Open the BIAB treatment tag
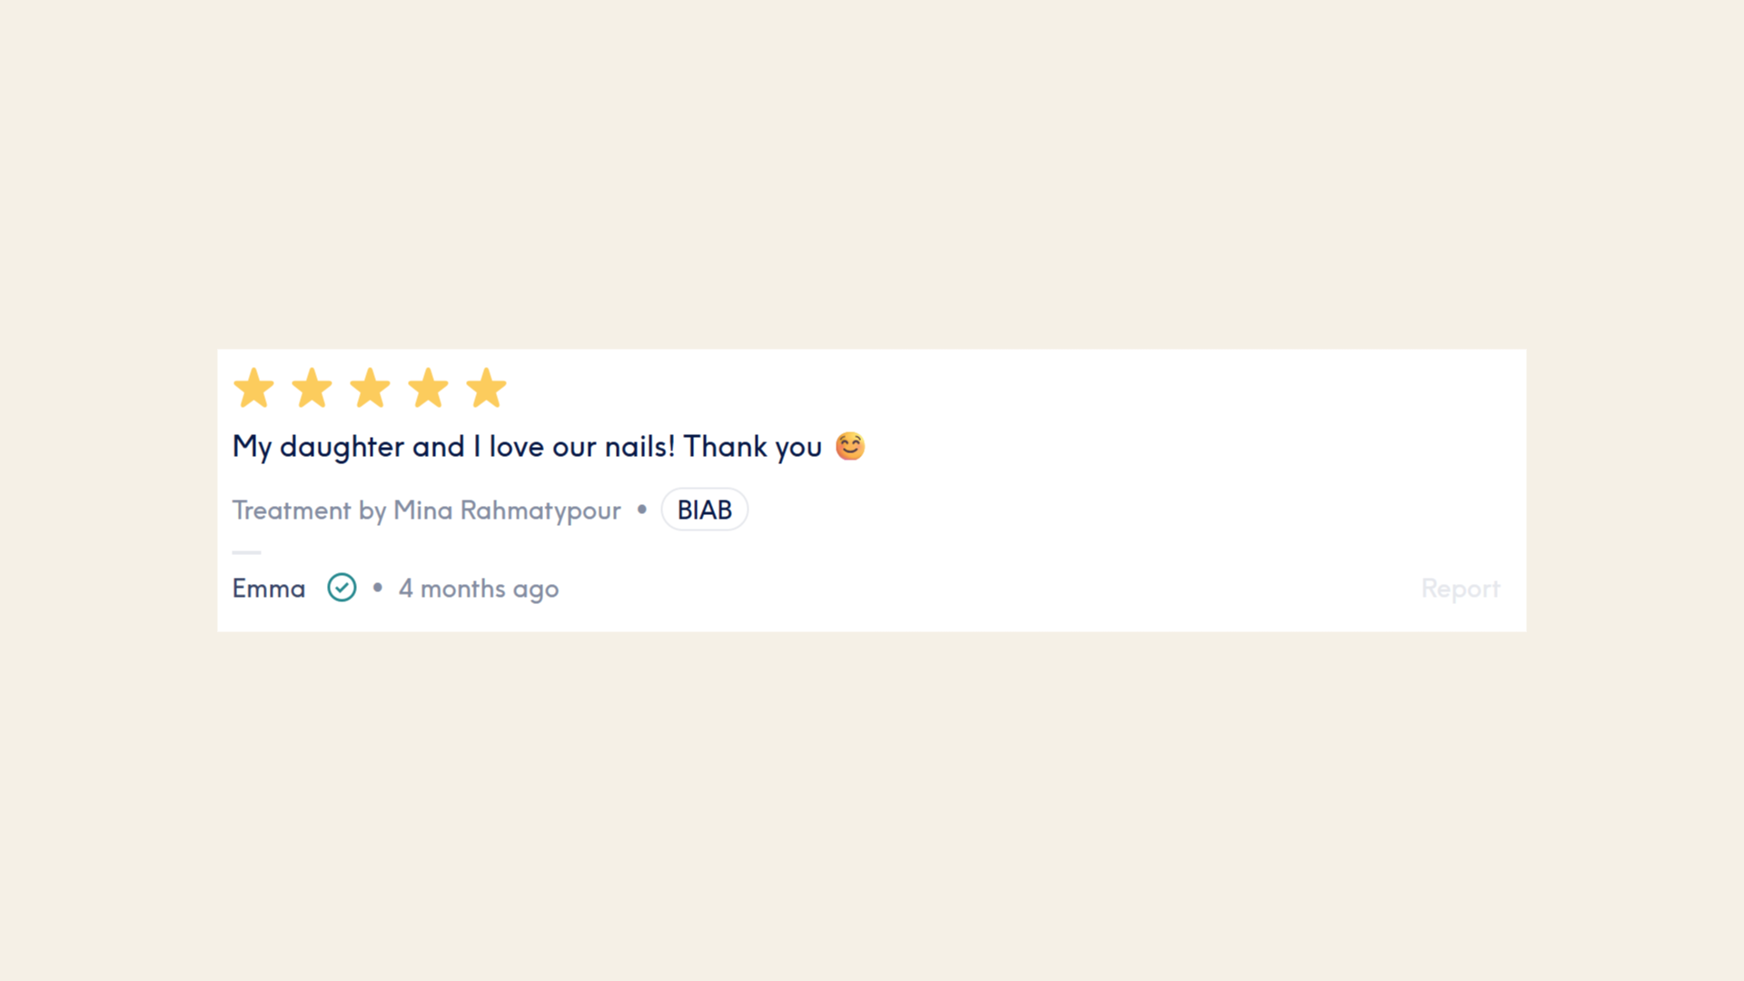 click(704, 510)
